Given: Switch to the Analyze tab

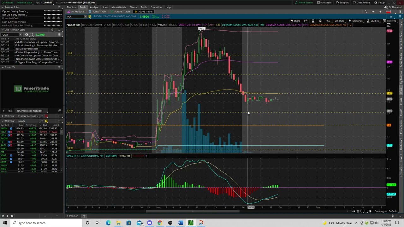Looking at the screenshot, I should (x=94, y=7).
